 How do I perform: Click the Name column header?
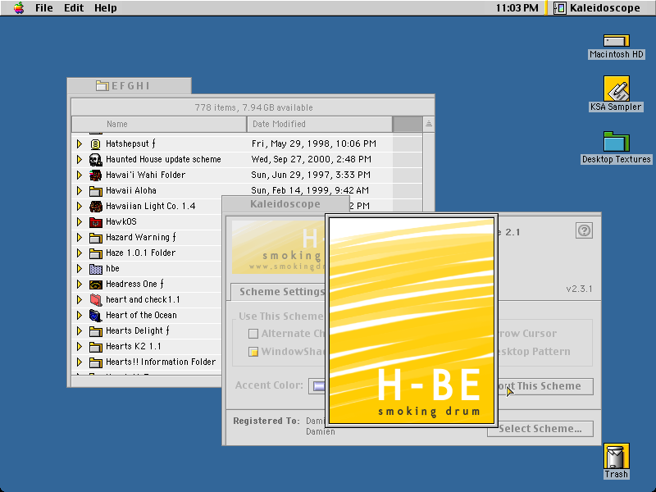159,125
